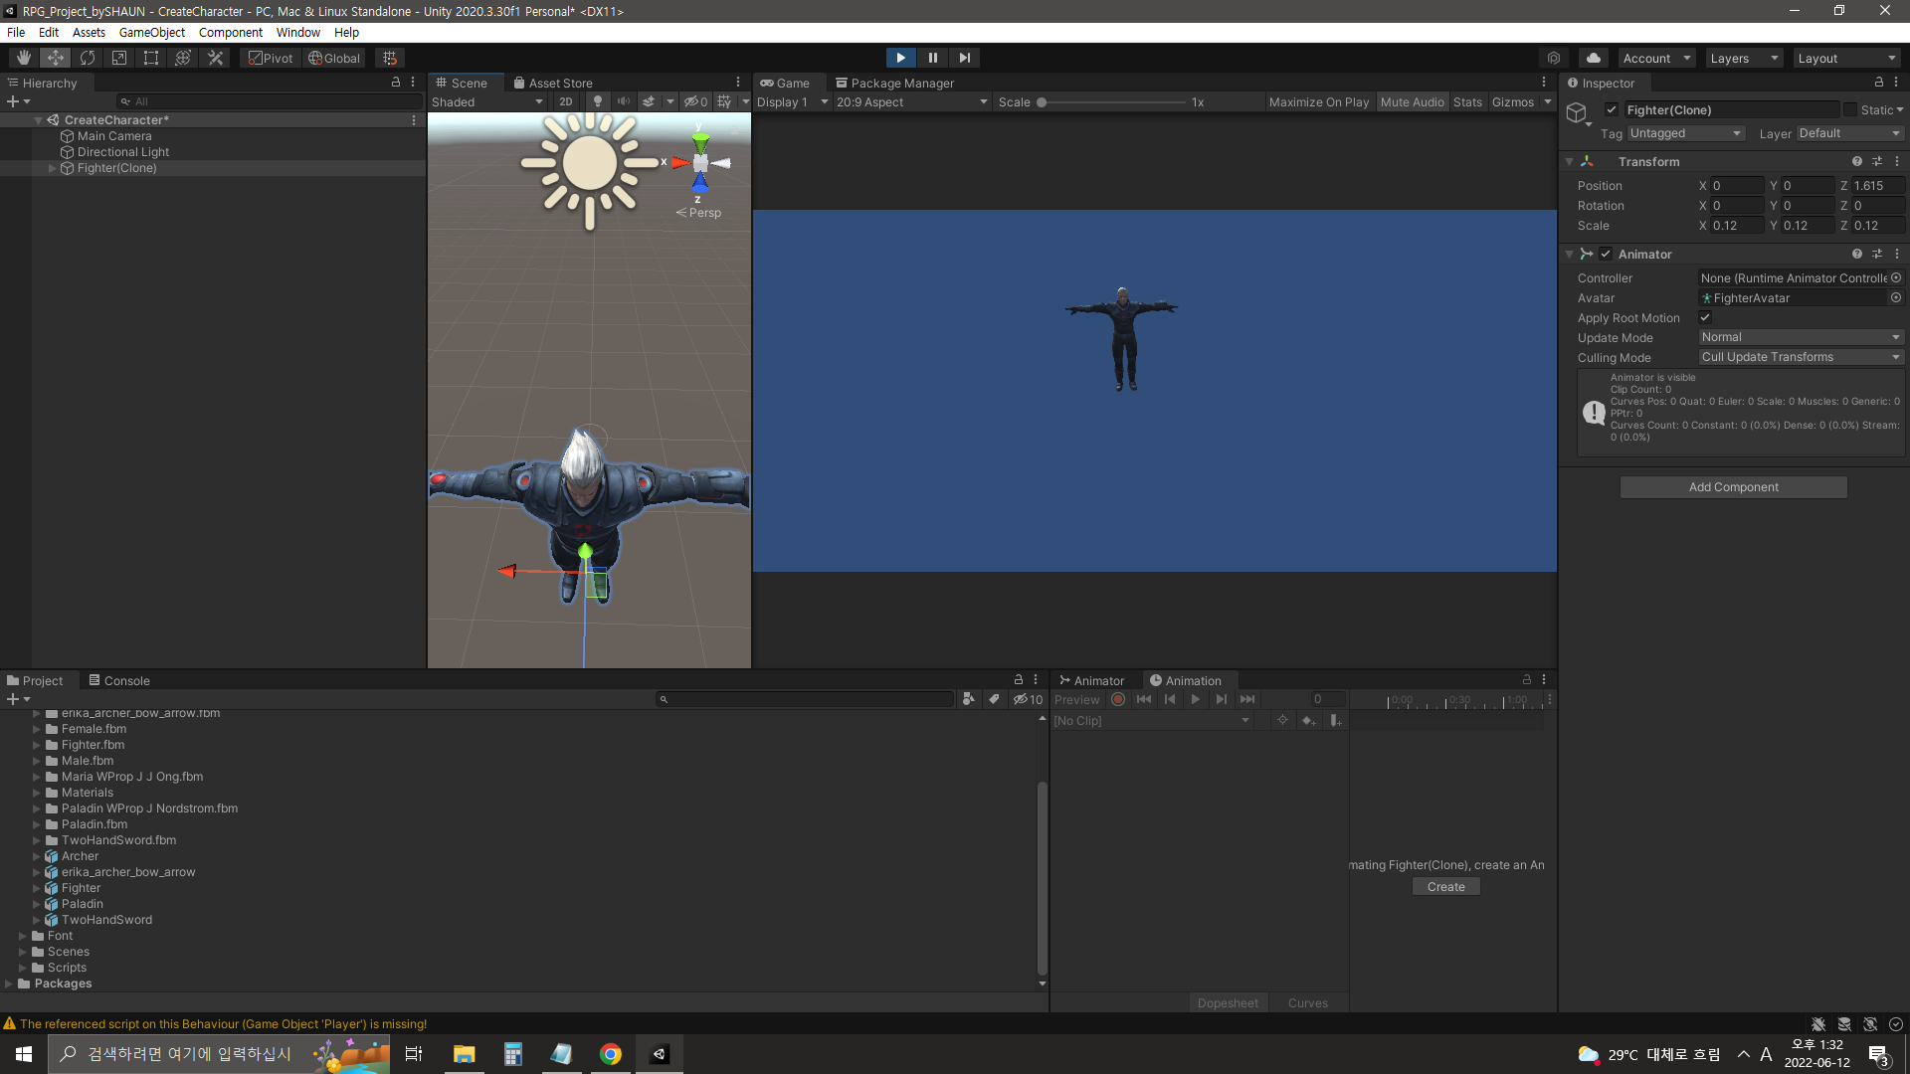Toggle the Static checkbox
This screenshot has height=1074, width=1910.
point(1850,109)
